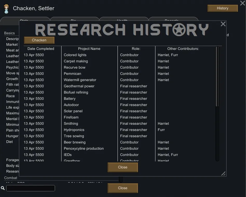Focus the search text field
The width and height of the screenshot is (246, 197).
point(31,188)
